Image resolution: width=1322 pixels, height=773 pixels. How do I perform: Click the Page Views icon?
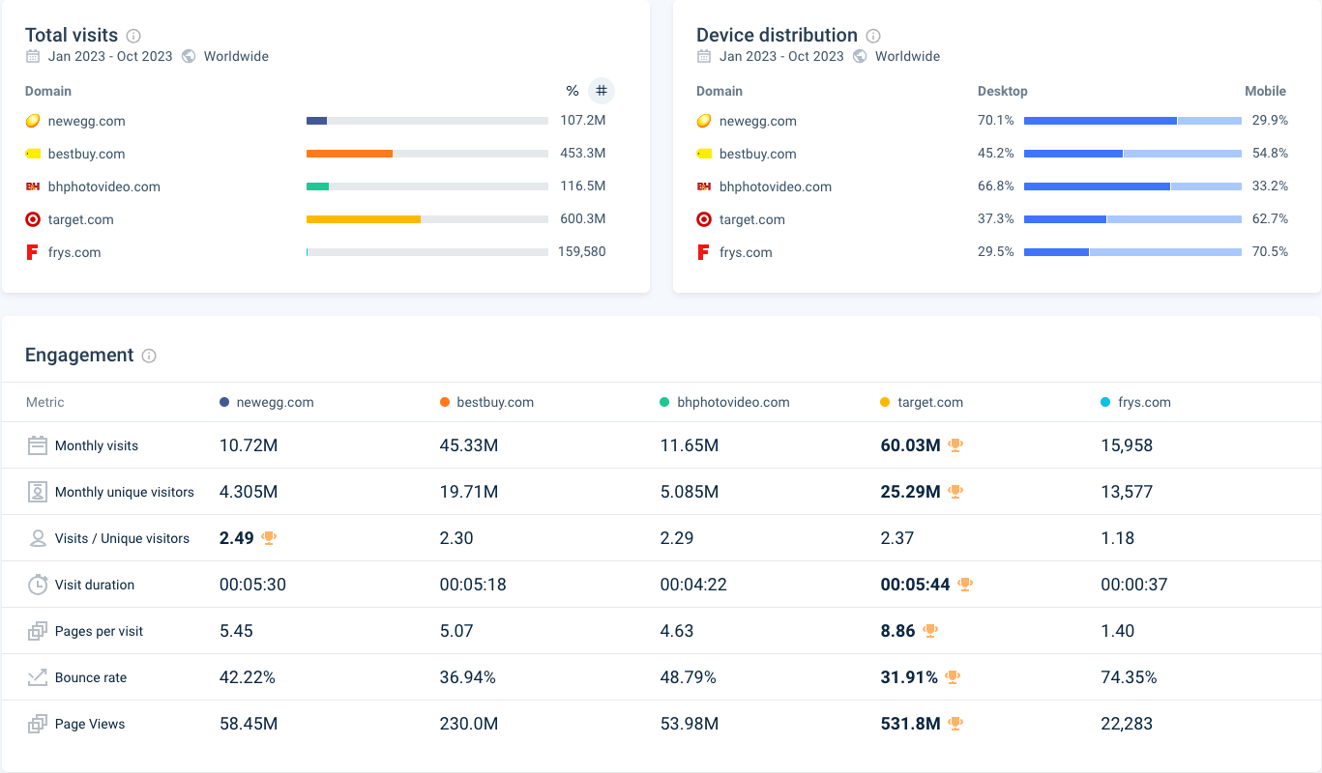click(37, 724)
